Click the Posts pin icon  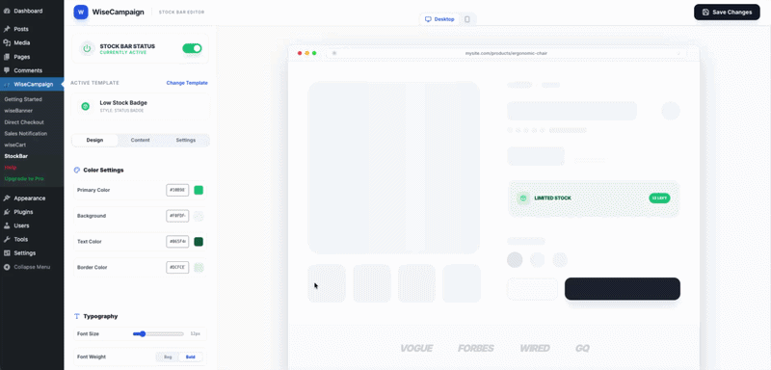(x=7, y=29)
